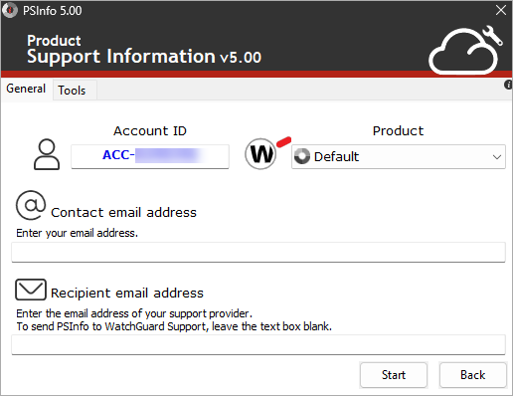Viewport: 513px width, 396px height.
Task: Click the "Product" label above the dropdown
Action: 398,130
